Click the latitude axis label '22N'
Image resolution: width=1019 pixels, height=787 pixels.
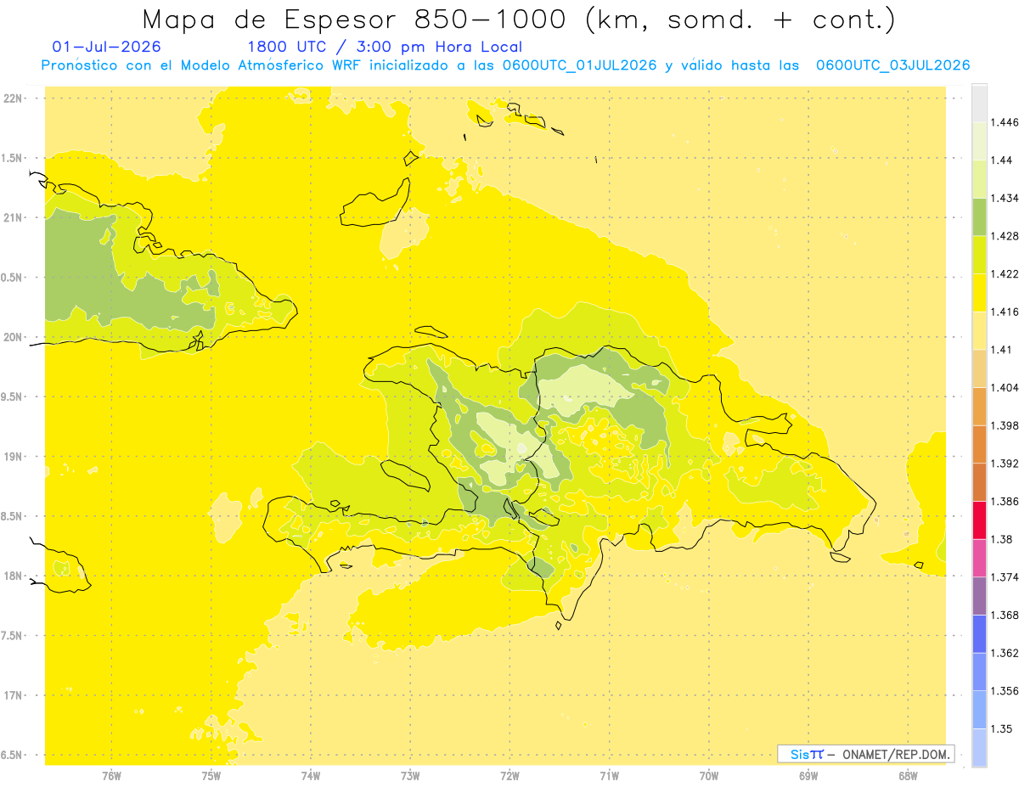13,98
